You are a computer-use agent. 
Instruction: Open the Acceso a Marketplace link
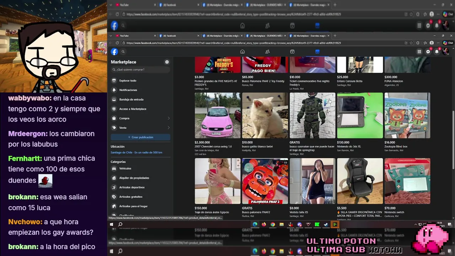(133, 109)
